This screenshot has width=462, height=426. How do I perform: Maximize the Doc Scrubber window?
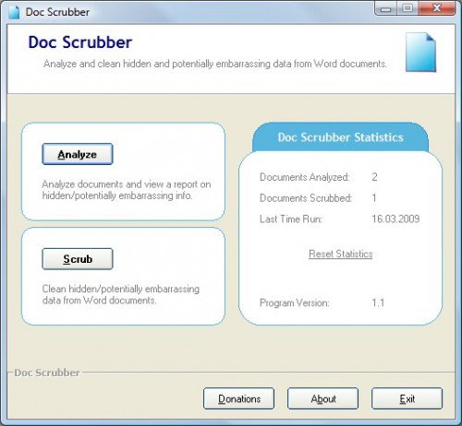click(x=407, y=8)
